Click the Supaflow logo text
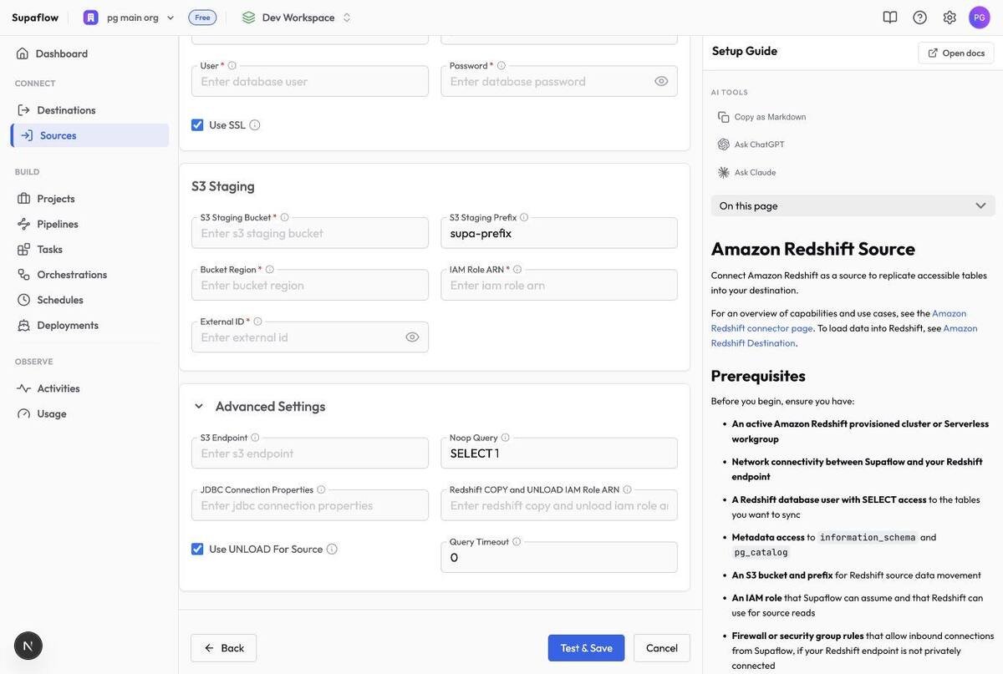Screen dimensions: 1003x674 pyautogui.click(x=35, y=18)
